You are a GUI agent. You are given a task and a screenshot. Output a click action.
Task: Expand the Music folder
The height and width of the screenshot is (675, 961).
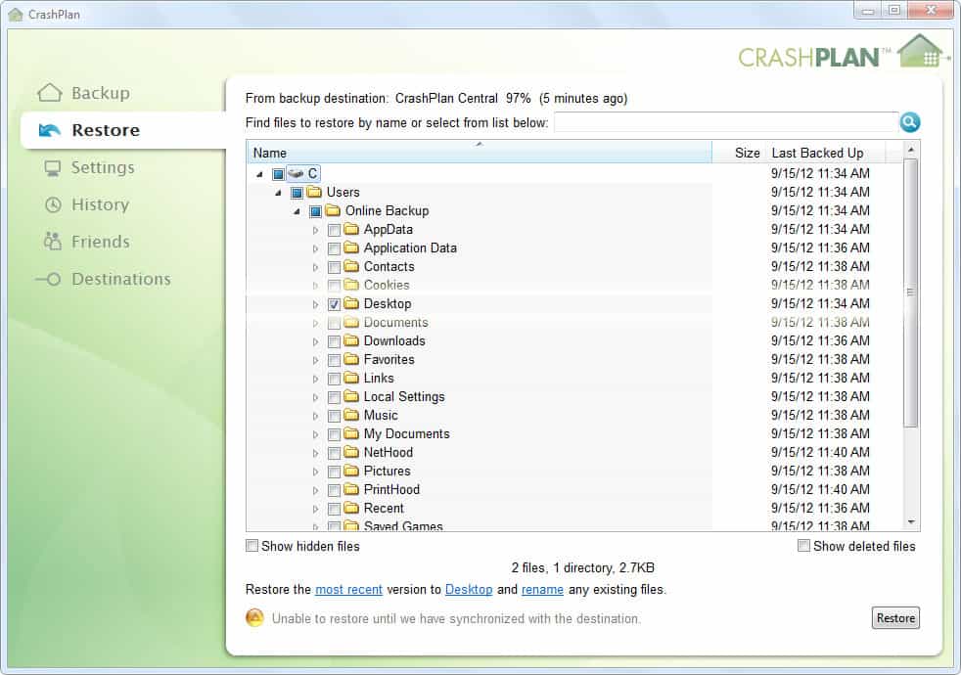[x=316, y=416]
